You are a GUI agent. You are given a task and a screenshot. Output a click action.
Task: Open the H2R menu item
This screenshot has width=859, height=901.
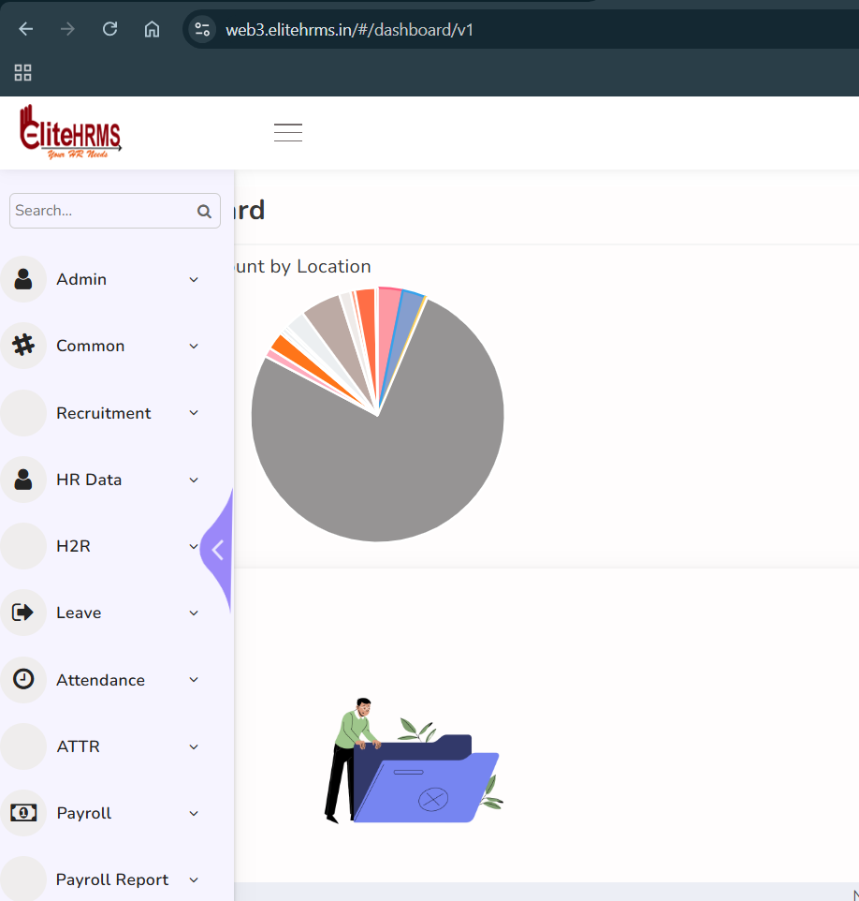pos(73,546)
